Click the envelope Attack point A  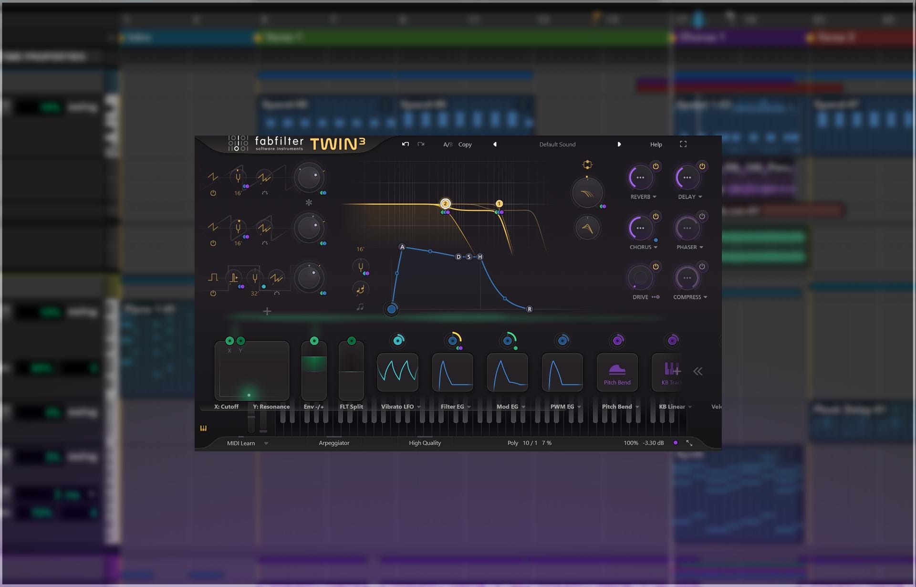pos(402,247)
